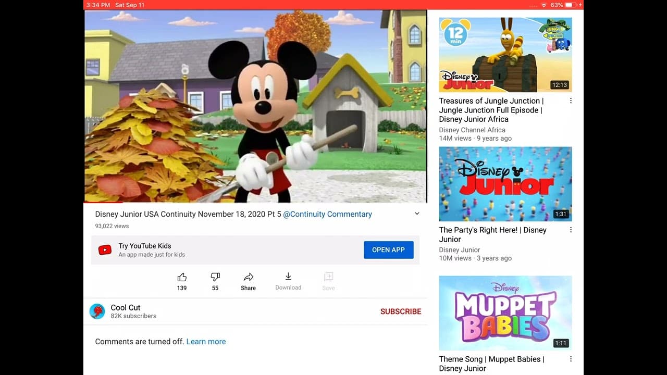Like the video with thumbs up icon
This screenshot has width=667, height=375.
click(182, 277)
